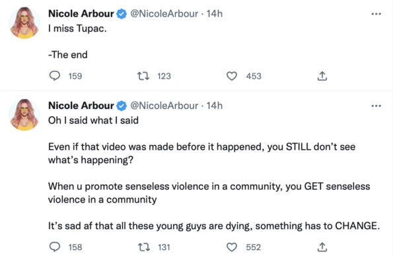Open Nicole Arbour name link on first tweet
393x256 pixels.
click(81, 14)
